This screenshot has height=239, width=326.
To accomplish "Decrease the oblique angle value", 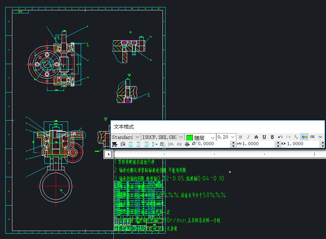I will (233, 146).
